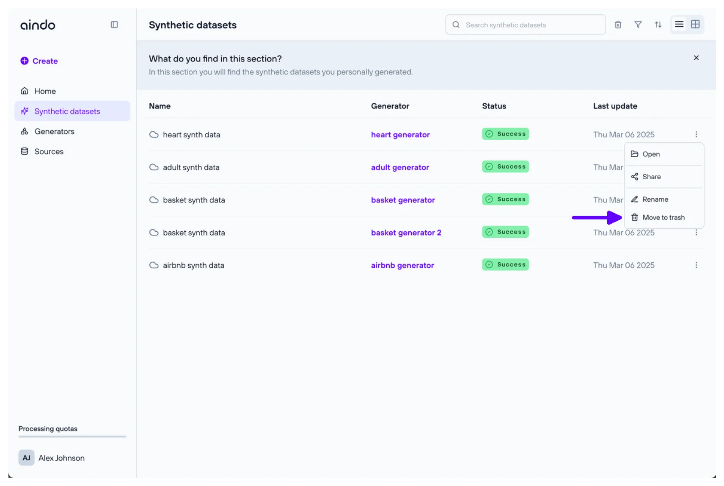Open options for heart synth data row

click(x=696, y=135)
